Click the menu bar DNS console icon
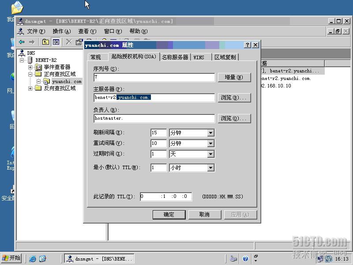Image resolution: width=353 pixels, height=265 pixels. (21, 31)
